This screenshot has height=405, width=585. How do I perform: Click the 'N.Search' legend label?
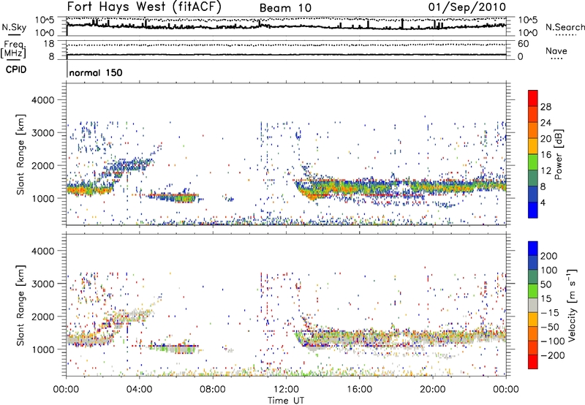click(565, 27)
